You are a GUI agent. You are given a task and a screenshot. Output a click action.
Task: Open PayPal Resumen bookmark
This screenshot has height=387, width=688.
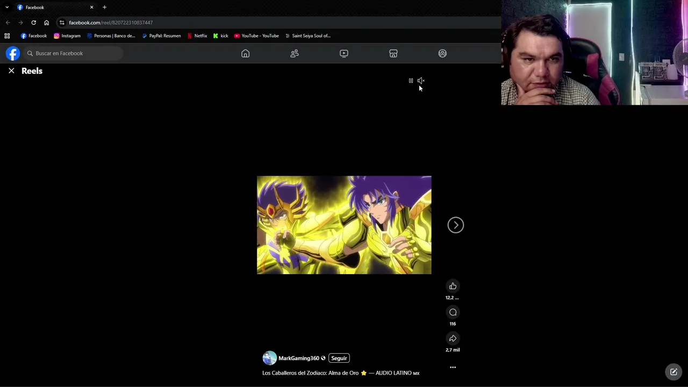[161, 36]
